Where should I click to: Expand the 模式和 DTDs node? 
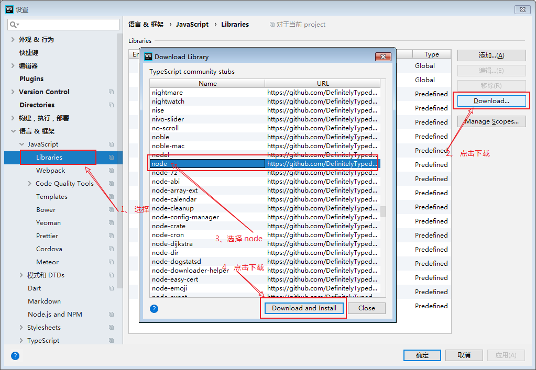click(21, 275)
